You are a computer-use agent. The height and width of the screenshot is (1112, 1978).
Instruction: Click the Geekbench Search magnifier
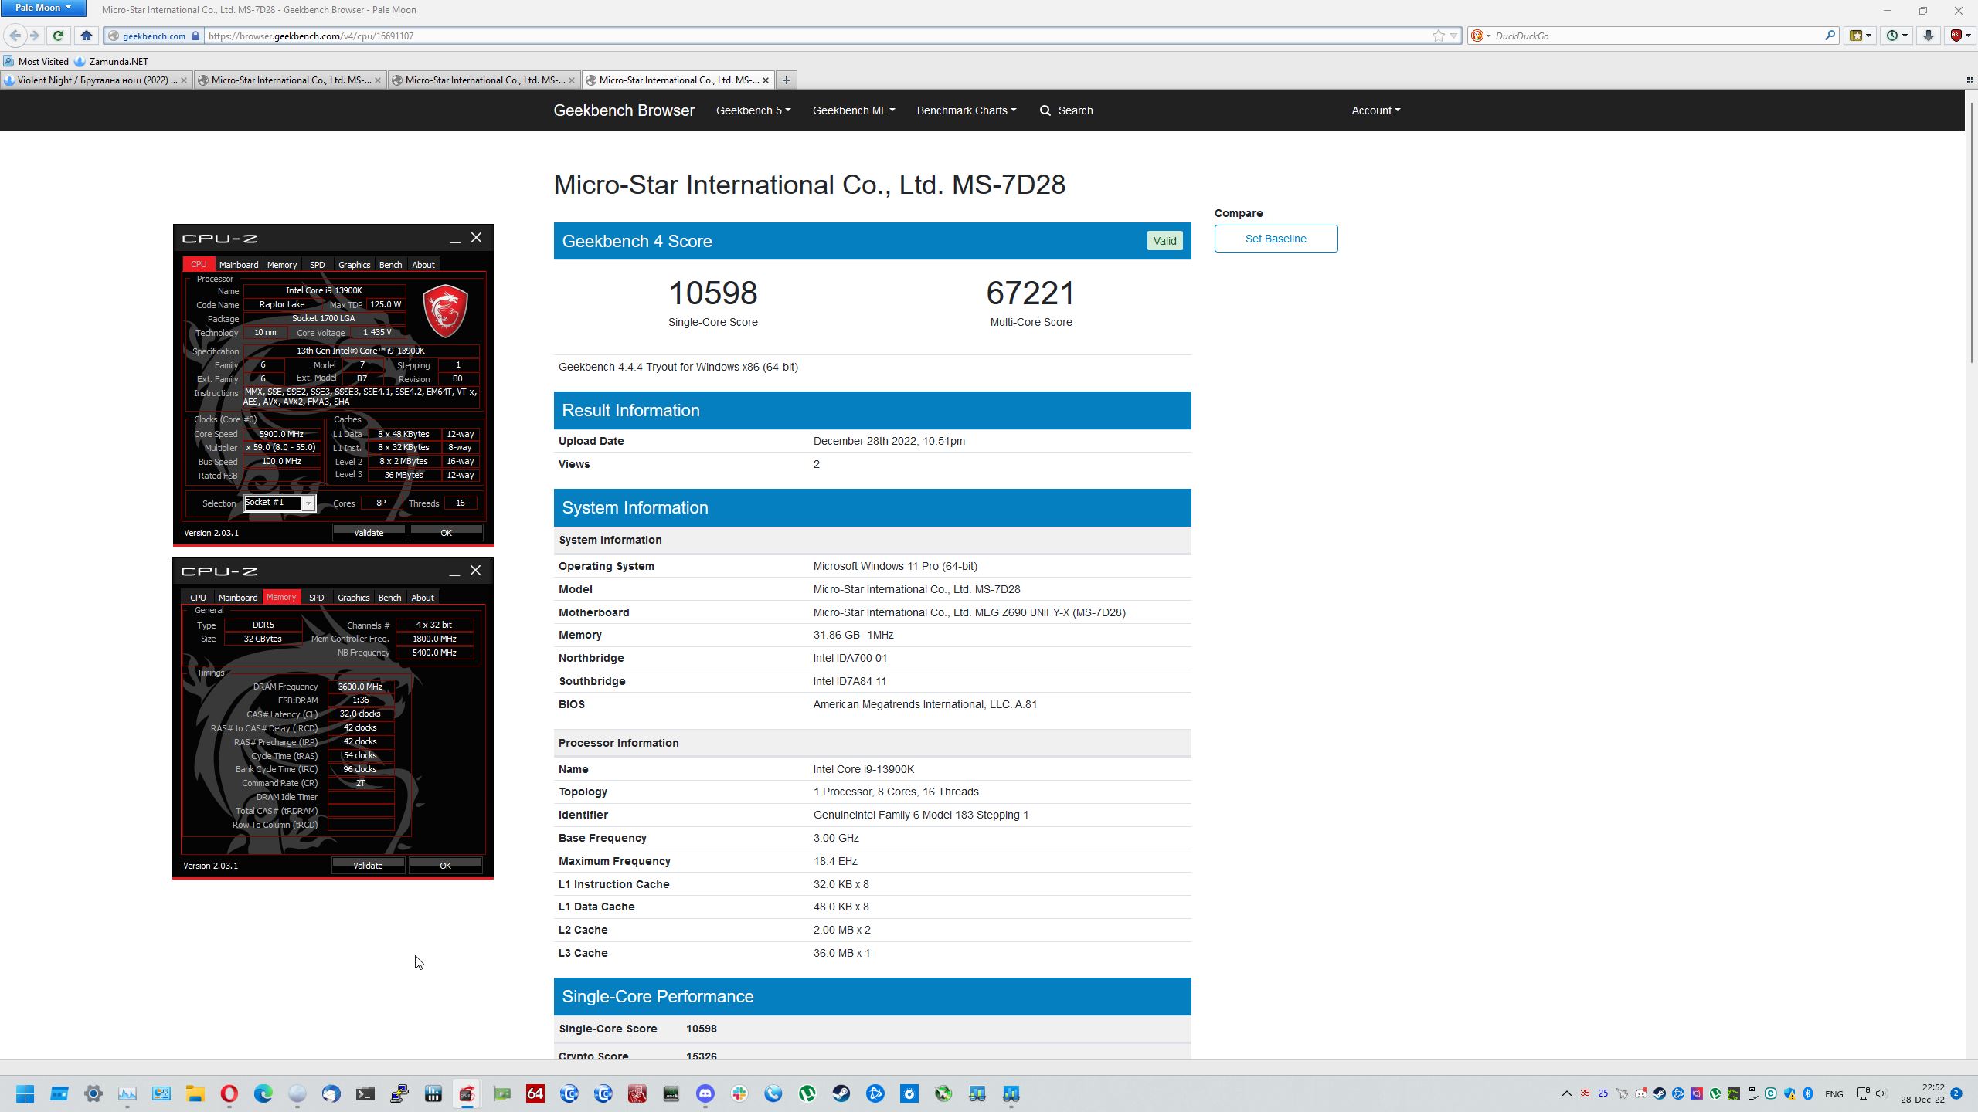click(1045, 110)
